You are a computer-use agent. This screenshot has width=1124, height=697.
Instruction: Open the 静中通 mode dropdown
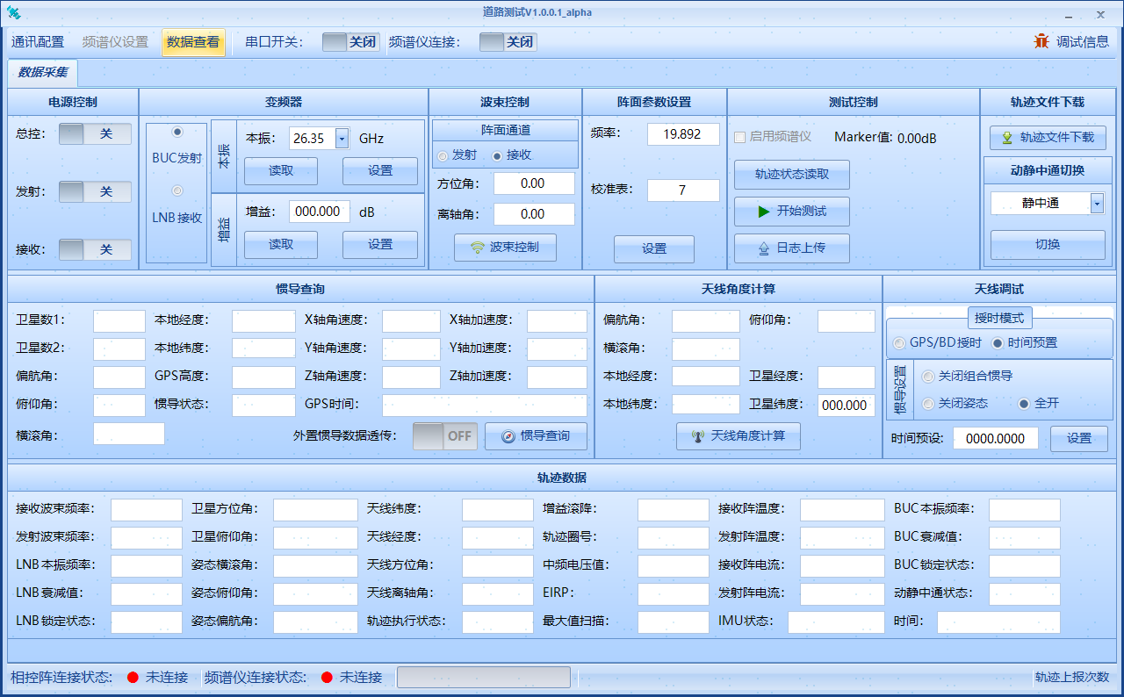pos(1097,204)
